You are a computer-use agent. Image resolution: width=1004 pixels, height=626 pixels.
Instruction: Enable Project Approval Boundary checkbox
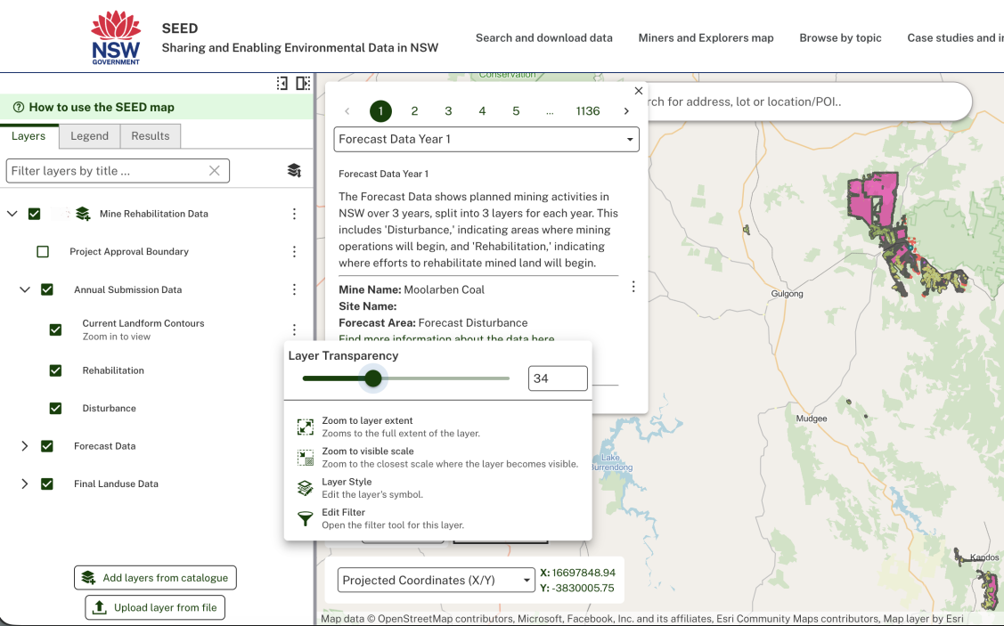point(43,251)
